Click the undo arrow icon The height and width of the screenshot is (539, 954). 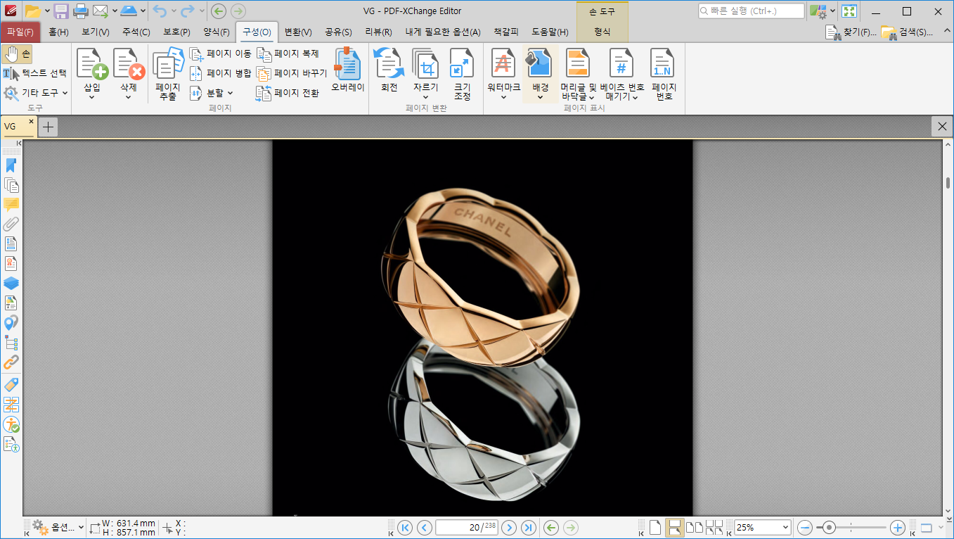tap(159, 11)
